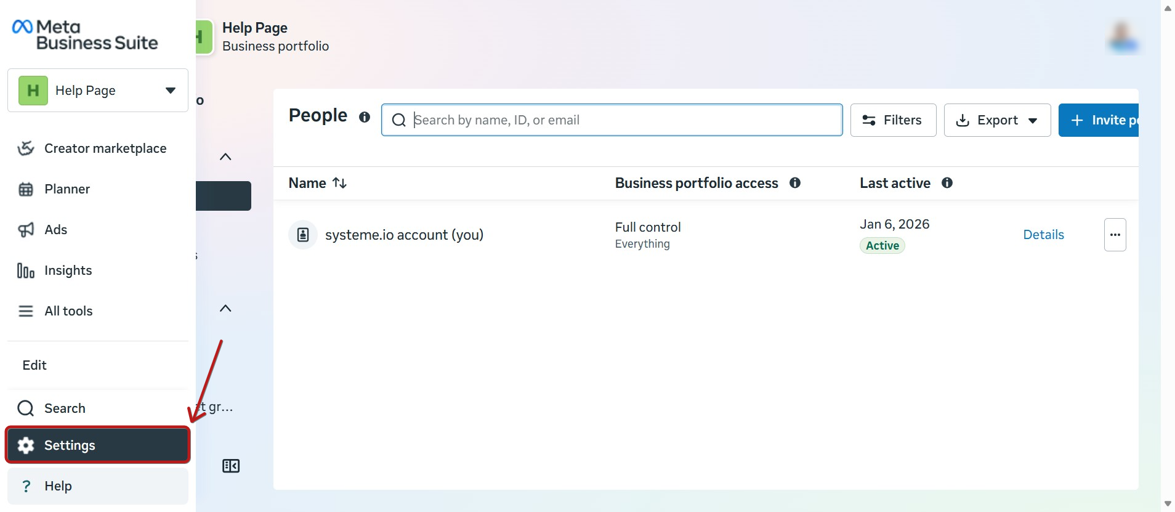Click the Ads megaphone icon
The height and width of the screenshot is (512, 1175).
tap(26, 230)
